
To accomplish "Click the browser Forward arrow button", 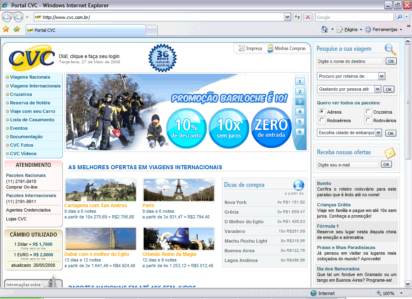I will pos(18,17).
